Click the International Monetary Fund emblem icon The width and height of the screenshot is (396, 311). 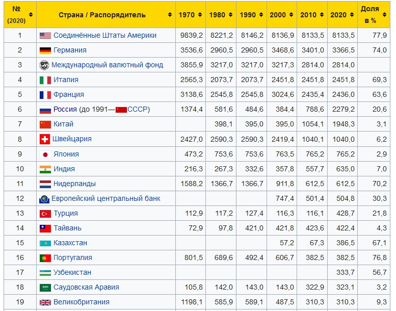[44, 65]
